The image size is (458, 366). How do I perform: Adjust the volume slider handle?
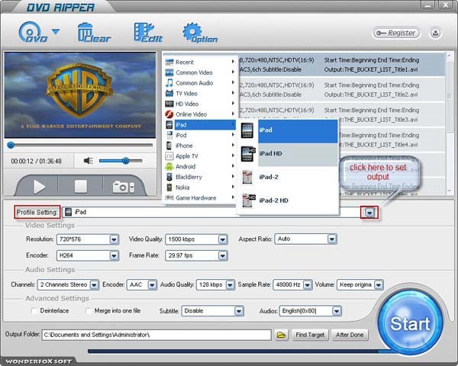click(126, 161)
